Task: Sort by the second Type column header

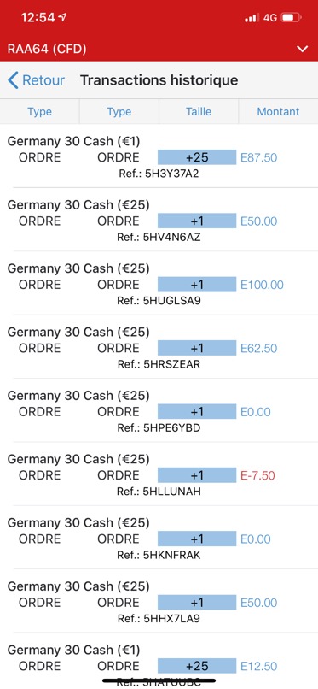Action: (119, 112)
